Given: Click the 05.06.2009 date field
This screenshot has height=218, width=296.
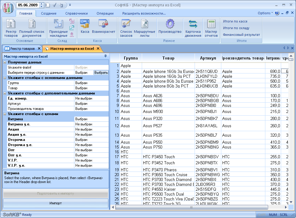Looking at the screenshot, I should (x=28, y=5).
